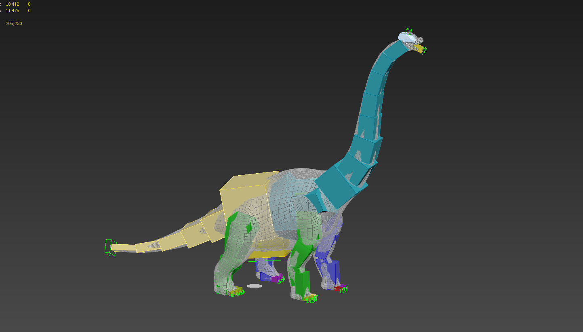Select the solid yellow flat box under the belly
583x332 pixels.
coord(269,254)
